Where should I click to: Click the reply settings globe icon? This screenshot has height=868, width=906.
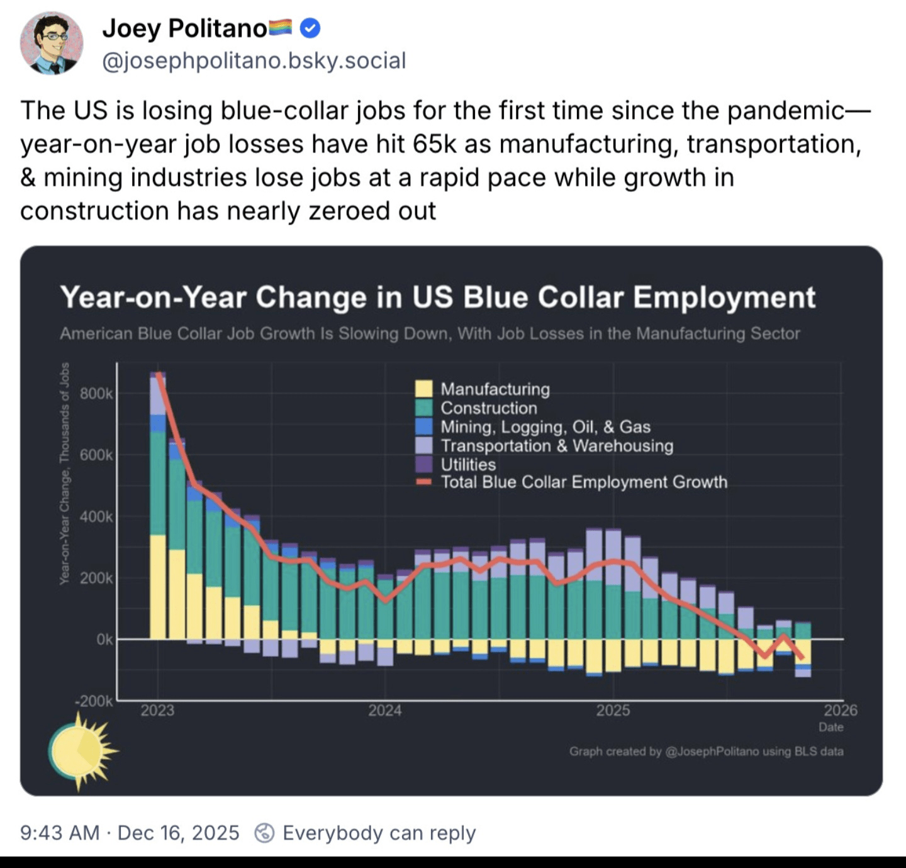pos(264,833)
